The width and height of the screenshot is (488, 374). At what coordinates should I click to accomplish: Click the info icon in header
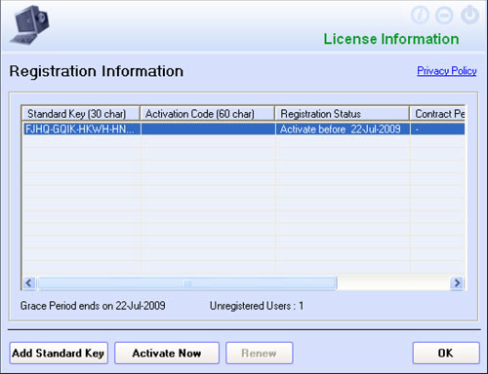tap(420, 15)
